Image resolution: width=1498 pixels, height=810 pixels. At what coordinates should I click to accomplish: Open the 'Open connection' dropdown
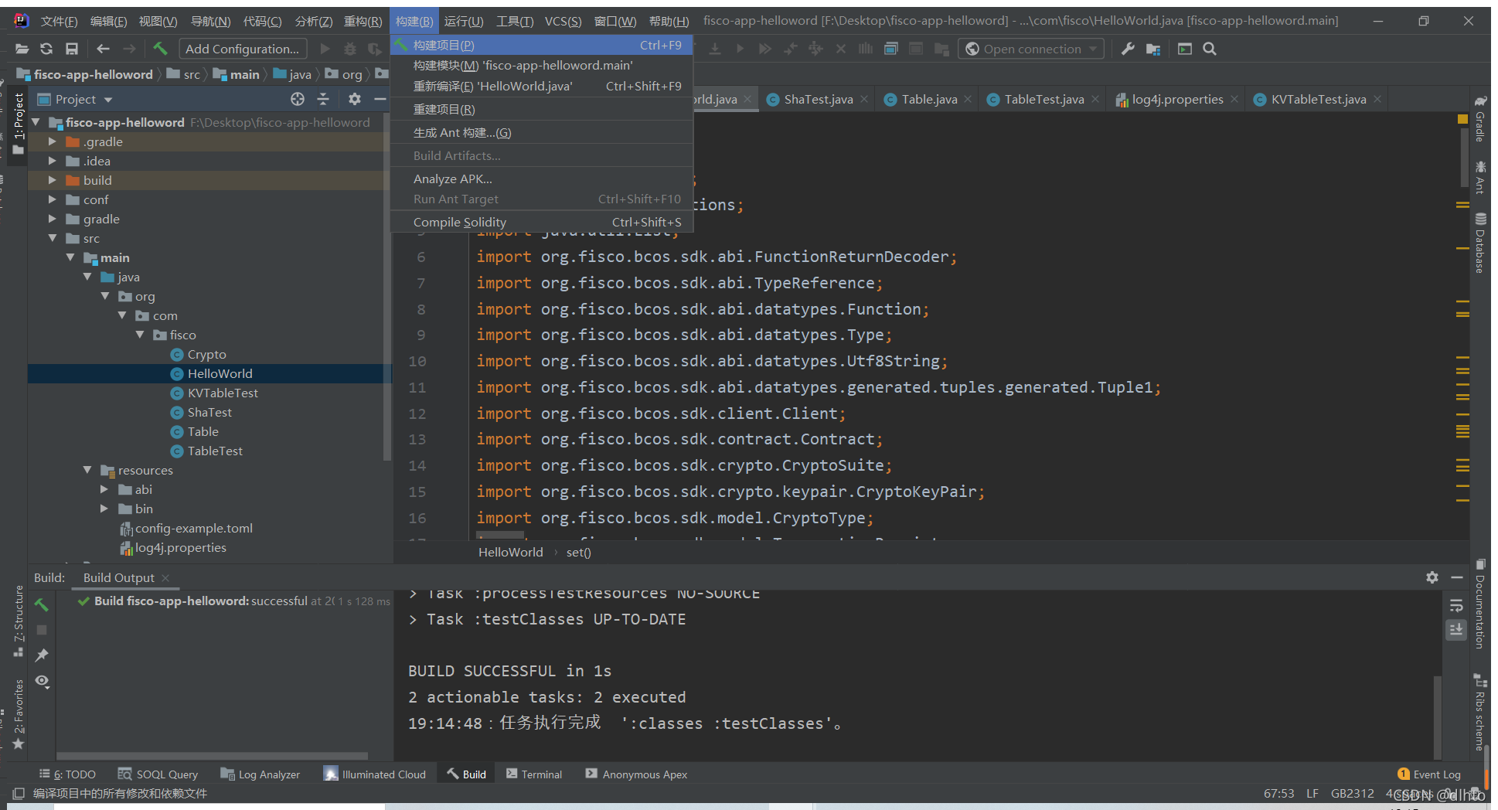click(1033, 49)
